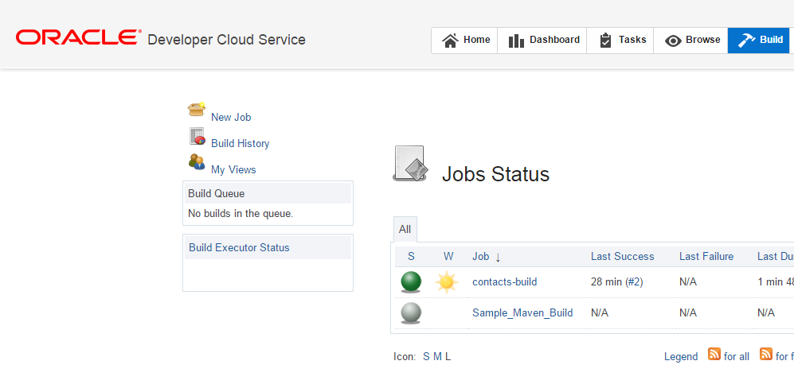Switch to the Browse tab
The width and height of the screenshot is (794, 388).
692,40
